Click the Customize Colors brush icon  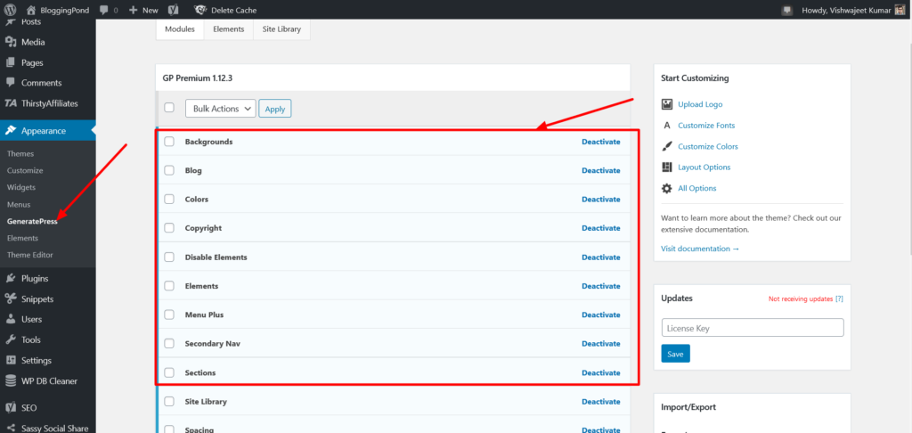click(x=666, y=146)
